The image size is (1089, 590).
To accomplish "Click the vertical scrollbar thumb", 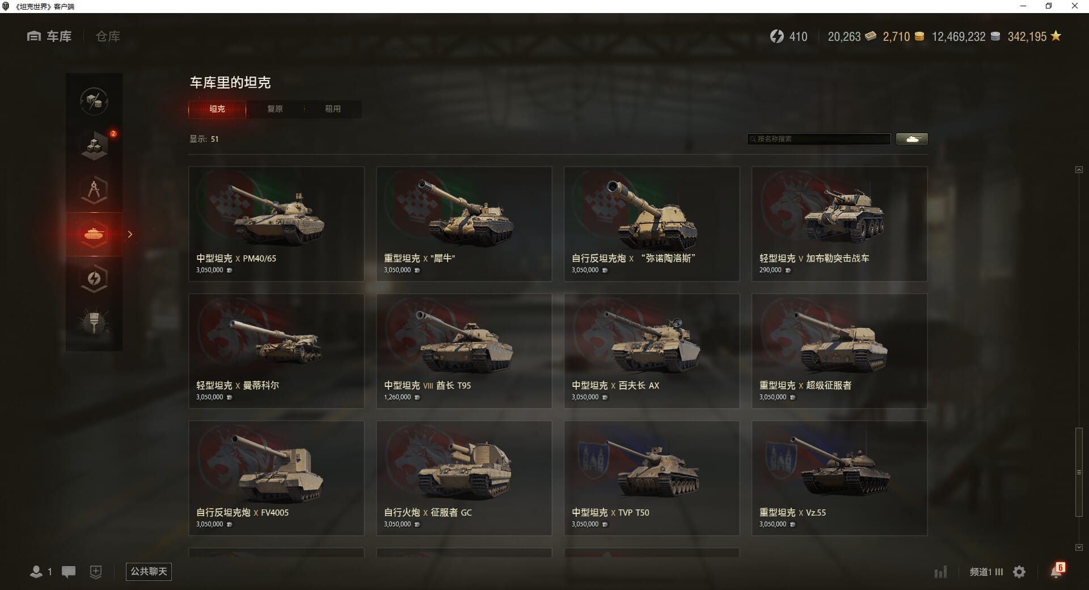I will (1079, 473).
